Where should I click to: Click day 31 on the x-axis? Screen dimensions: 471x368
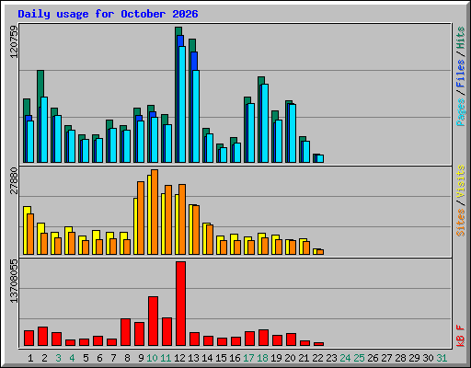(x=442, y=358)
